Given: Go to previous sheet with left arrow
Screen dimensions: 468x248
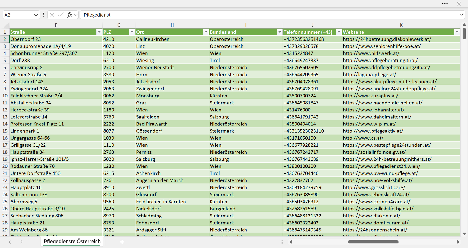Looking at the screenshot, I should pos(10,242).
